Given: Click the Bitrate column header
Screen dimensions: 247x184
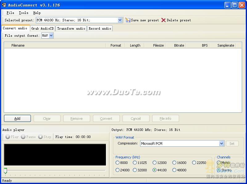Looking at the screenshot, I should point(176,45).
